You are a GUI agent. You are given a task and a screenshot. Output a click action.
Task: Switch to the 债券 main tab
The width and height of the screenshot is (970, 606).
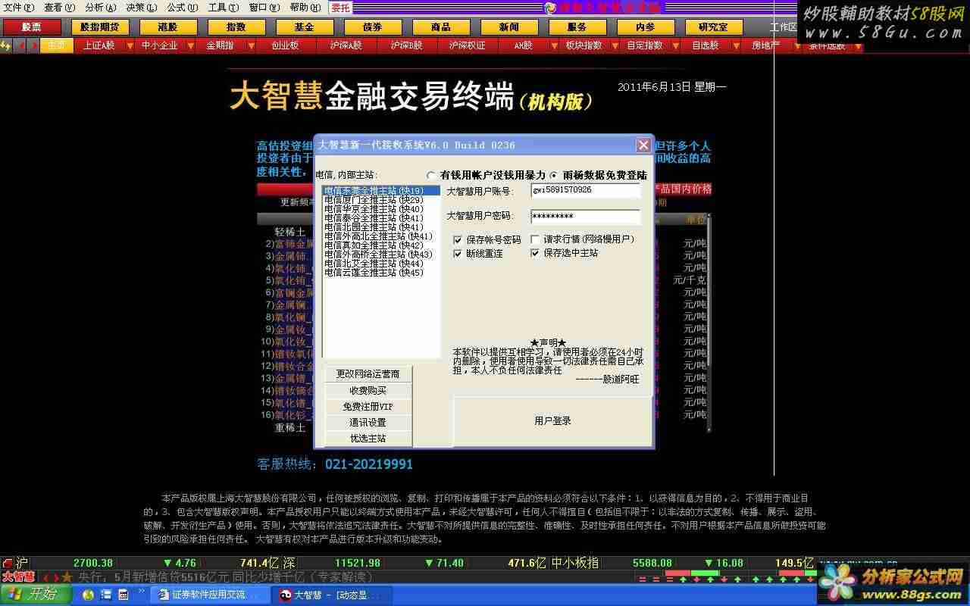click(x=373, y=27)
